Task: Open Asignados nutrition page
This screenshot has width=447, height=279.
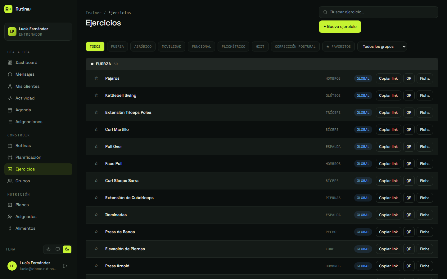Action: (38, 217)
